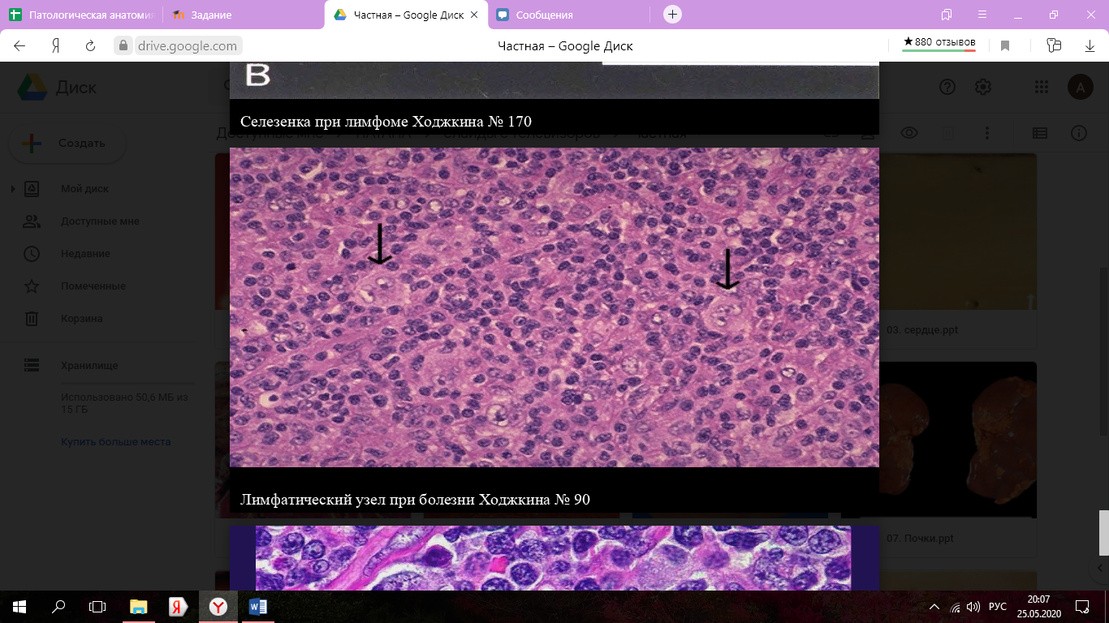This screenshot has width=1109, height=623.
Task: Open a new browser tab
Action: pyautogui.click(x=672, y=15)
